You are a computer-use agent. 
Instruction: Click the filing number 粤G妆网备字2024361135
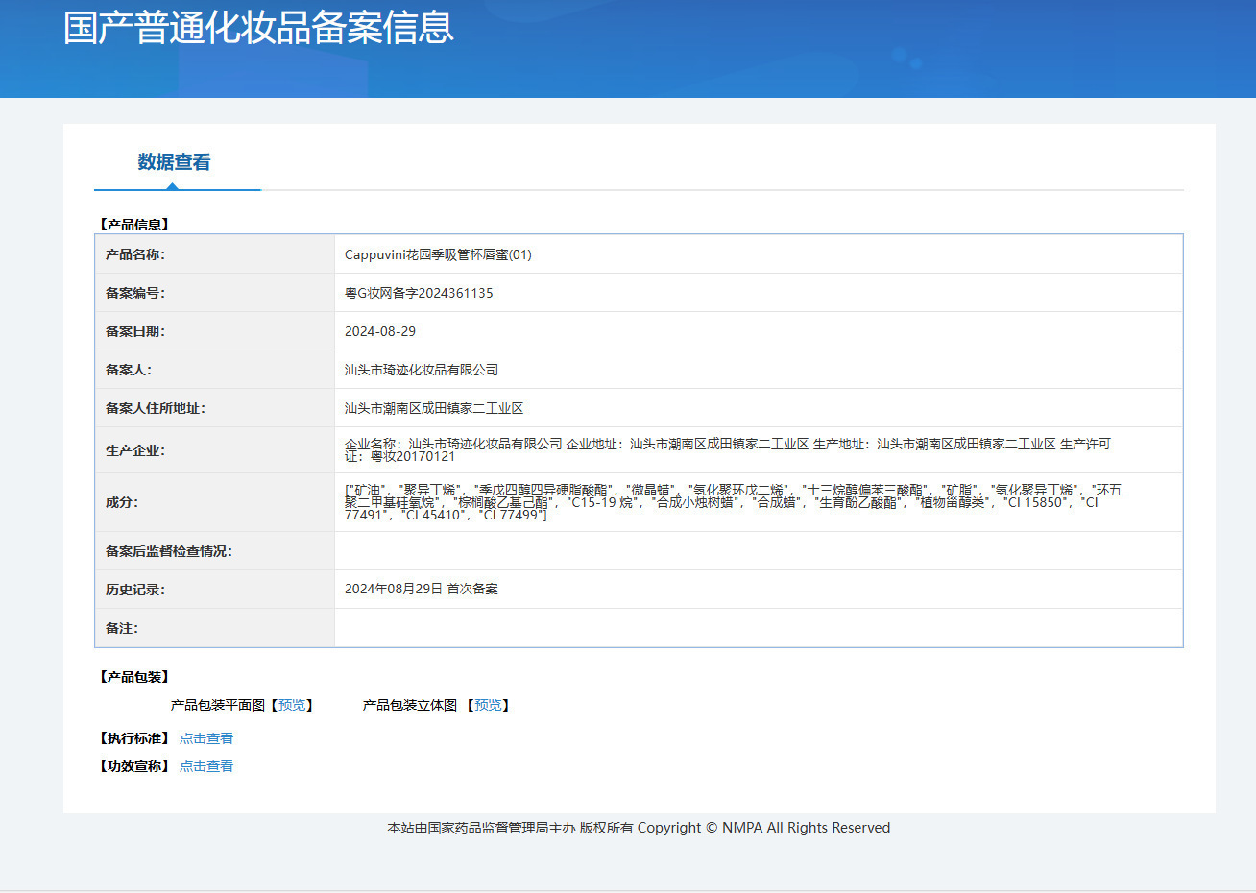419,293
